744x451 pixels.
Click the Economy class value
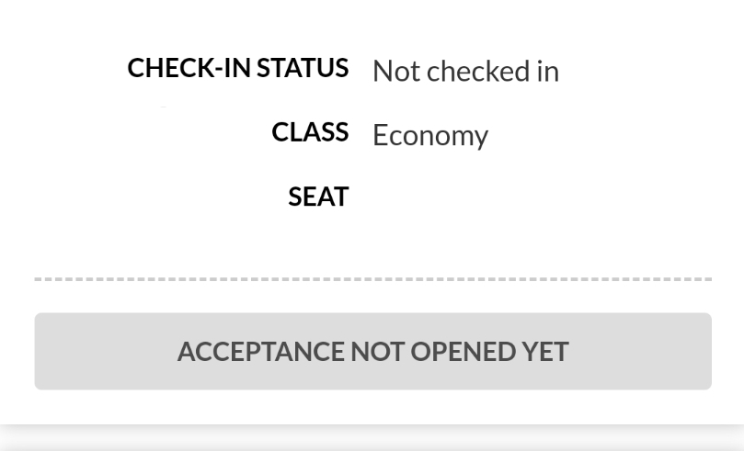pos(430,136)
